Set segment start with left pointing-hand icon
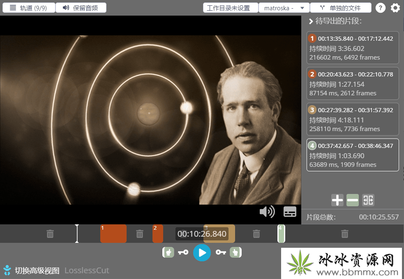 (x=168, y=252)
